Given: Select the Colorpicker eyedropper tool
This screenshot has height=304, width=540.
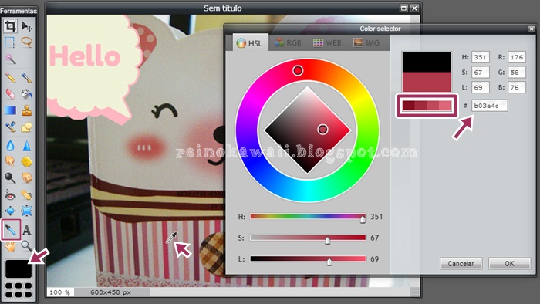Looking at the screenshot, I should point(11,229).
